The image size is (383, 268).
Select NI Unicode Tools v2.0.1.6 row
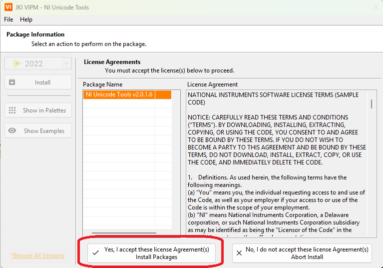[127, 94]
